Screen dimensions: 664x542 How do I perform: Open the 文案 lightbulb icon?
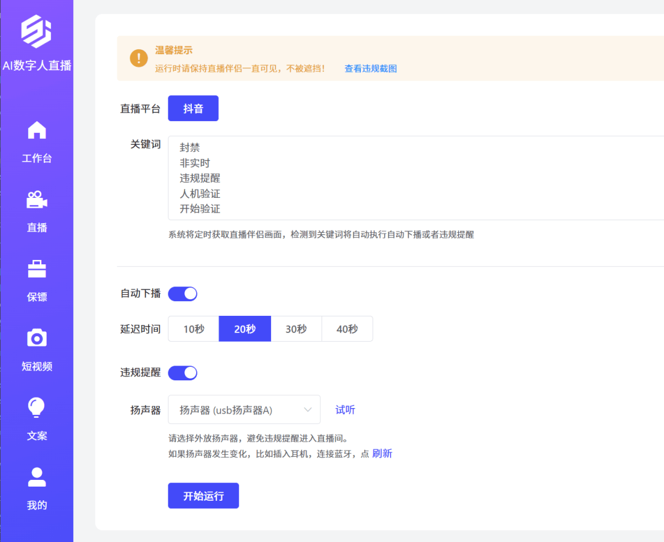(37, 407)
